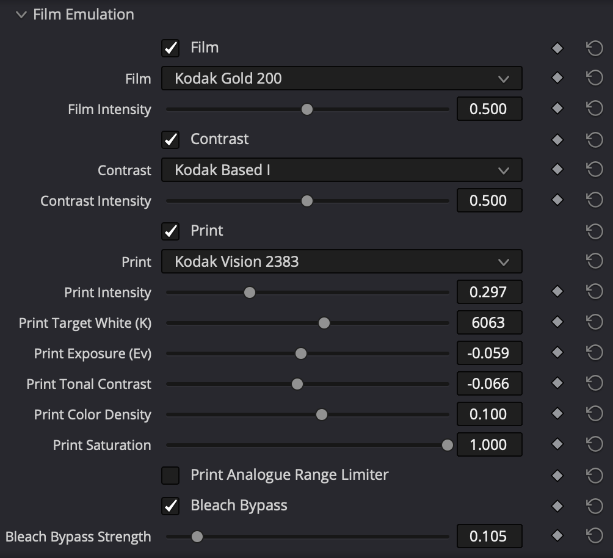
Task: Click the Print Target White value 6063
Action: click(490, 322)
